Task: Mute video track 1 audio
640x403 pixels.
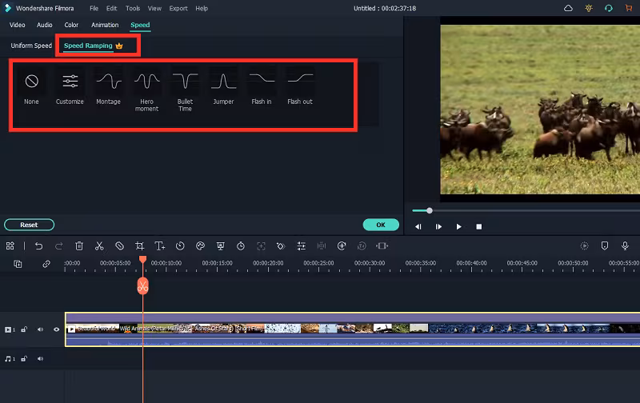Action: pyautogui.click(x=40, y=329)
